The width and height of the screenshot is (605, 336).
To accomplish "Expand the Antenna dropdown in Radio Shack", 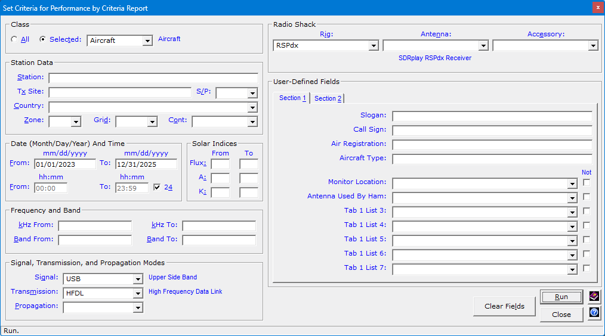I will click(483, 46).
